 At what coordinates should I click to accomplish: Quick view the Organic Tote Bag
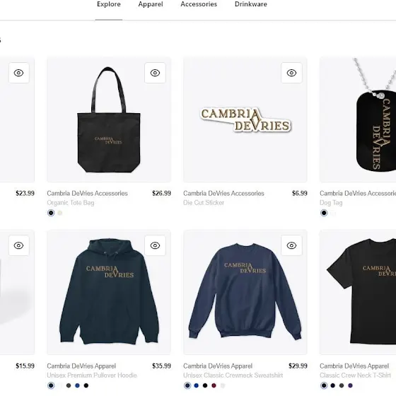coord(155,73)
